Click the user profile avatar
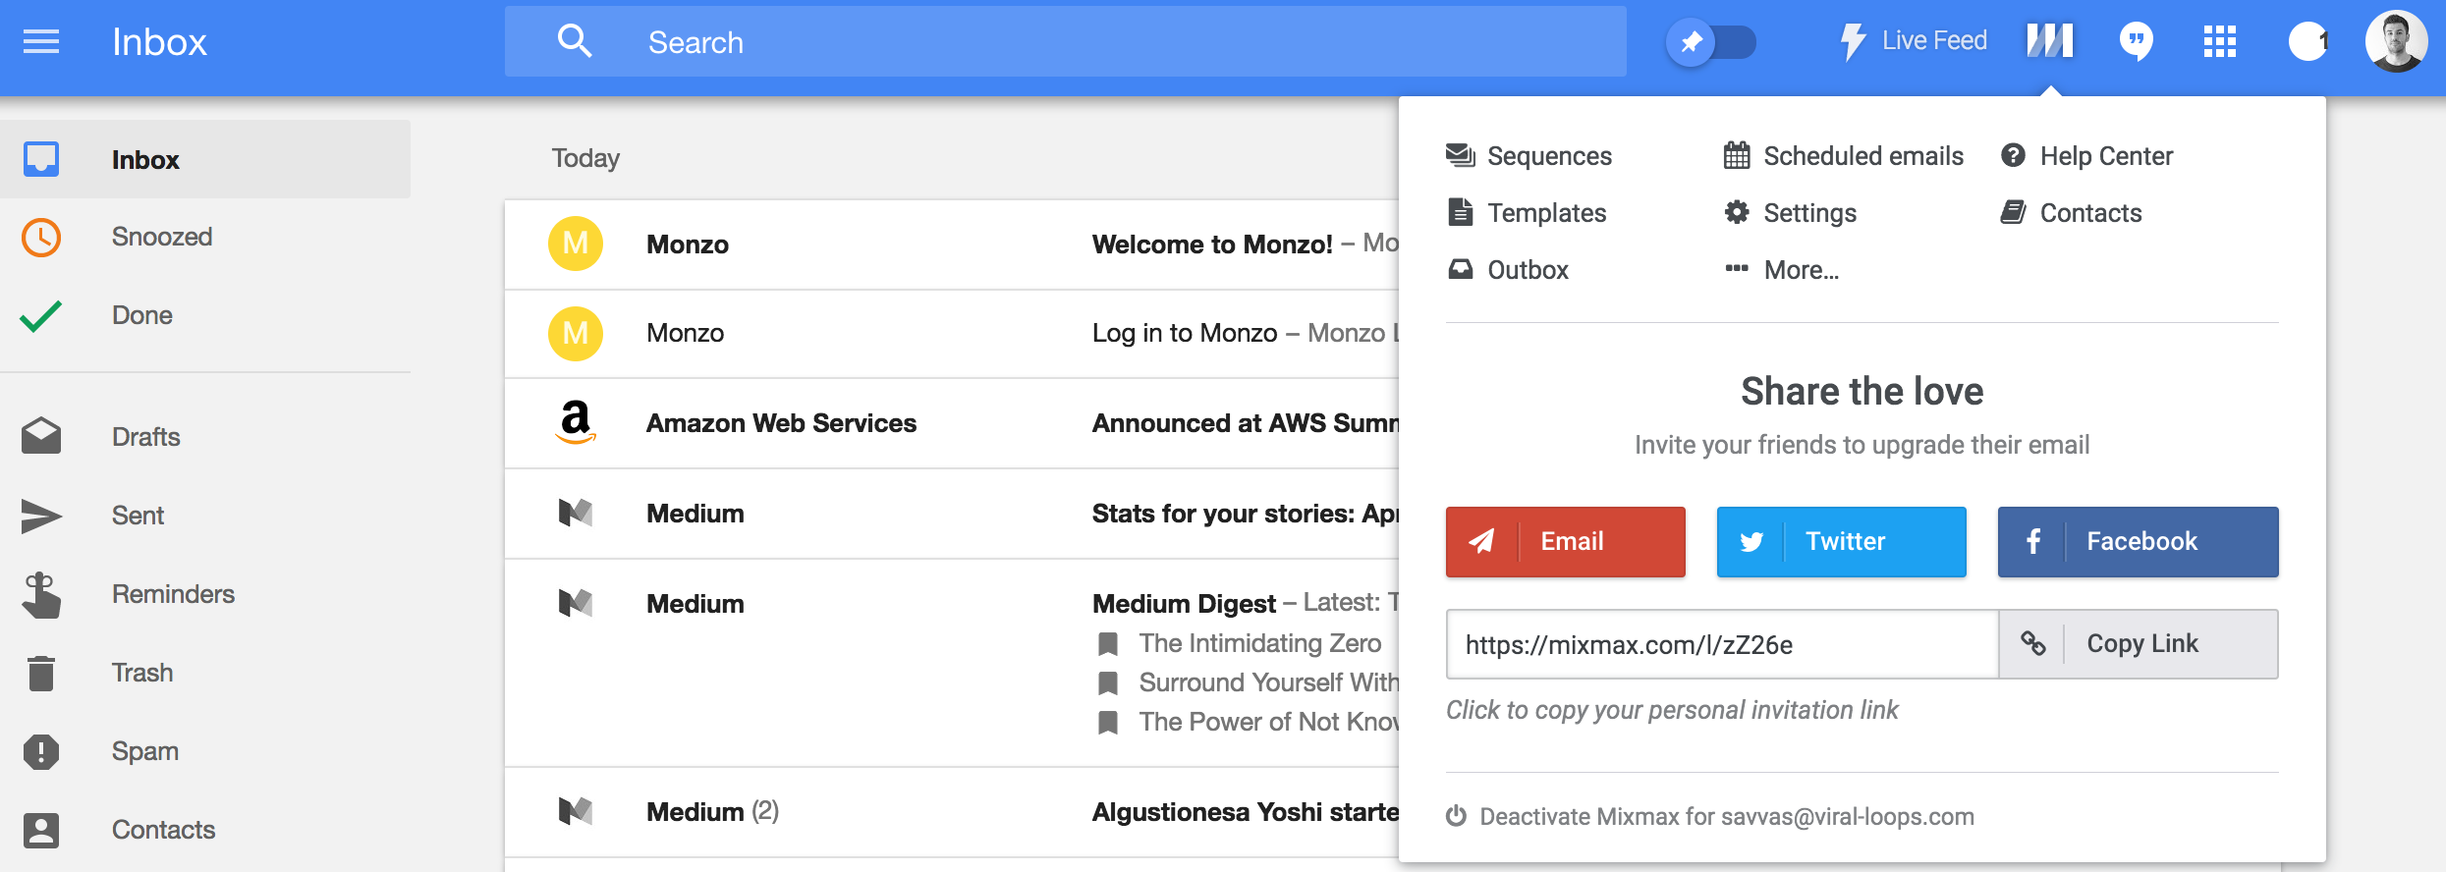Screen dimensions: 2446x872 pos(2396,41)
